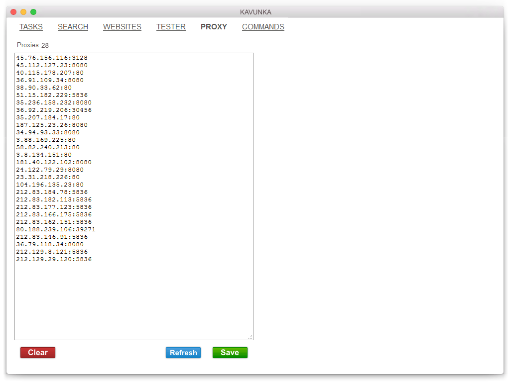This screenshot has width=510, height=382.
Task: Save the proxy list
Action: [x=230, y=353]
